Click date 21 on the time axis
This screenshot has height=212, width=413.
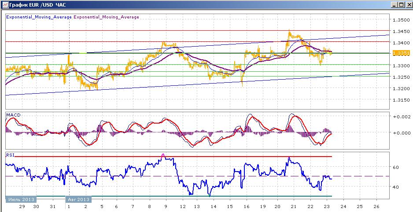point(294,206)
